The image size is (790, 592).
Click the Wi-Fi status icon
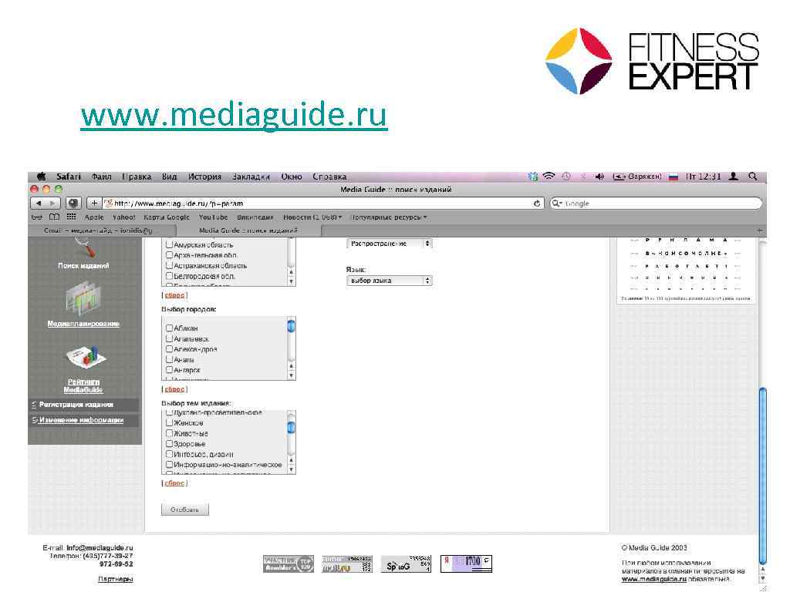pos(549,177)
